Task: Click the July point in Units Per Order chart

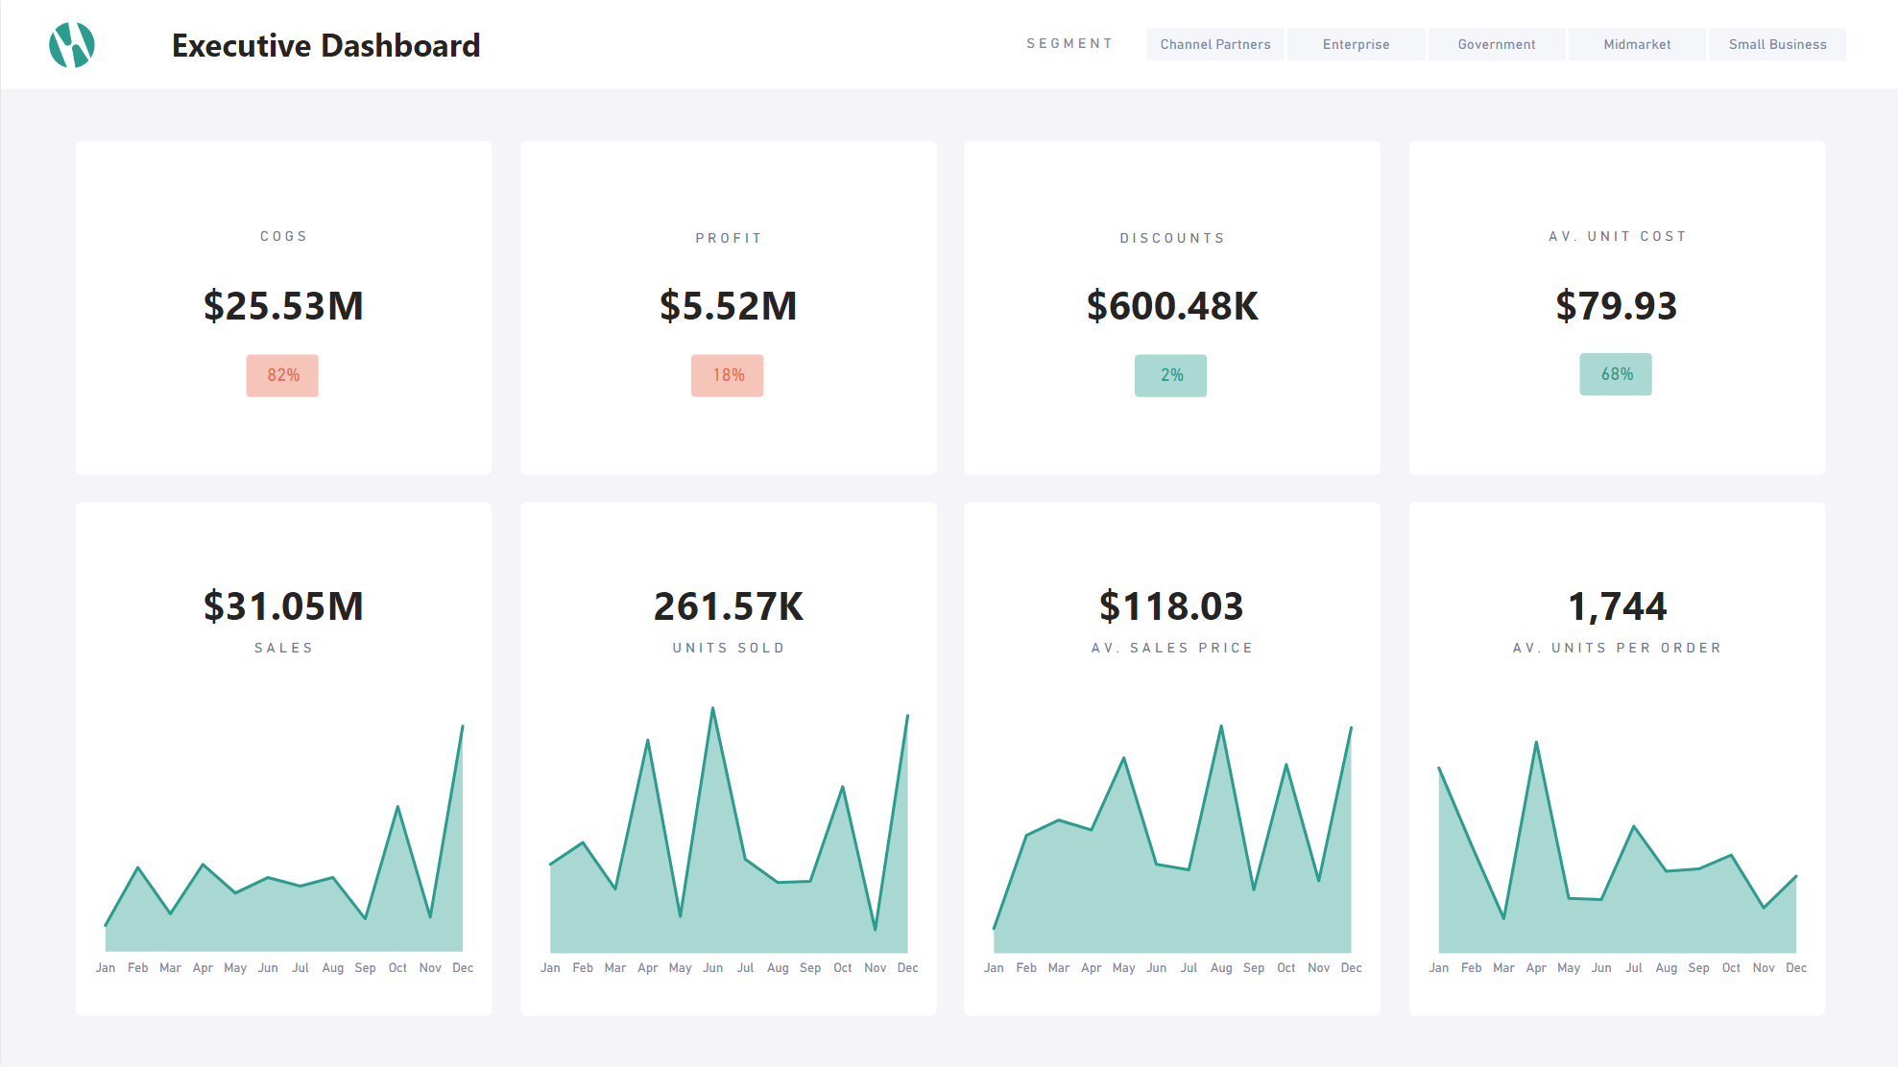Action: (1634, 826)
